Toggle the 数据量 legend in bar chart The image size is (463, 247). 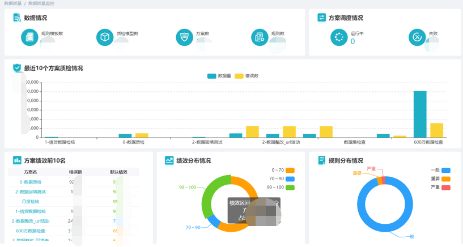[219, 76]
